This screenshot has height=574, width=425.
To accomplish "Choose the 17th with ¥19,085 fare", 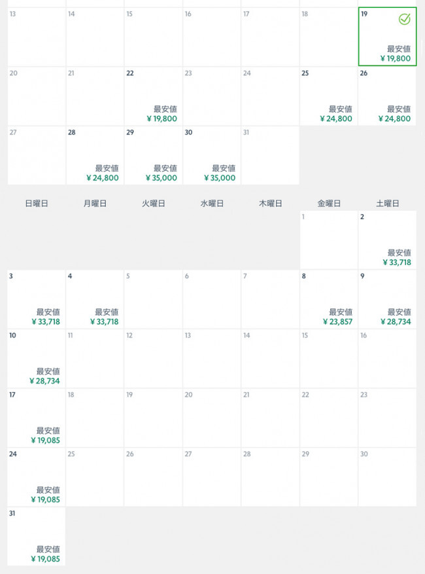I will 36,418.
